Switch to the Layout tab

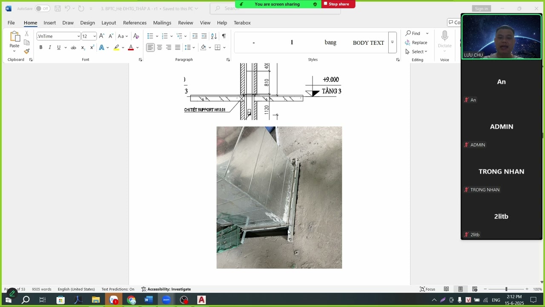click(109, 23)
